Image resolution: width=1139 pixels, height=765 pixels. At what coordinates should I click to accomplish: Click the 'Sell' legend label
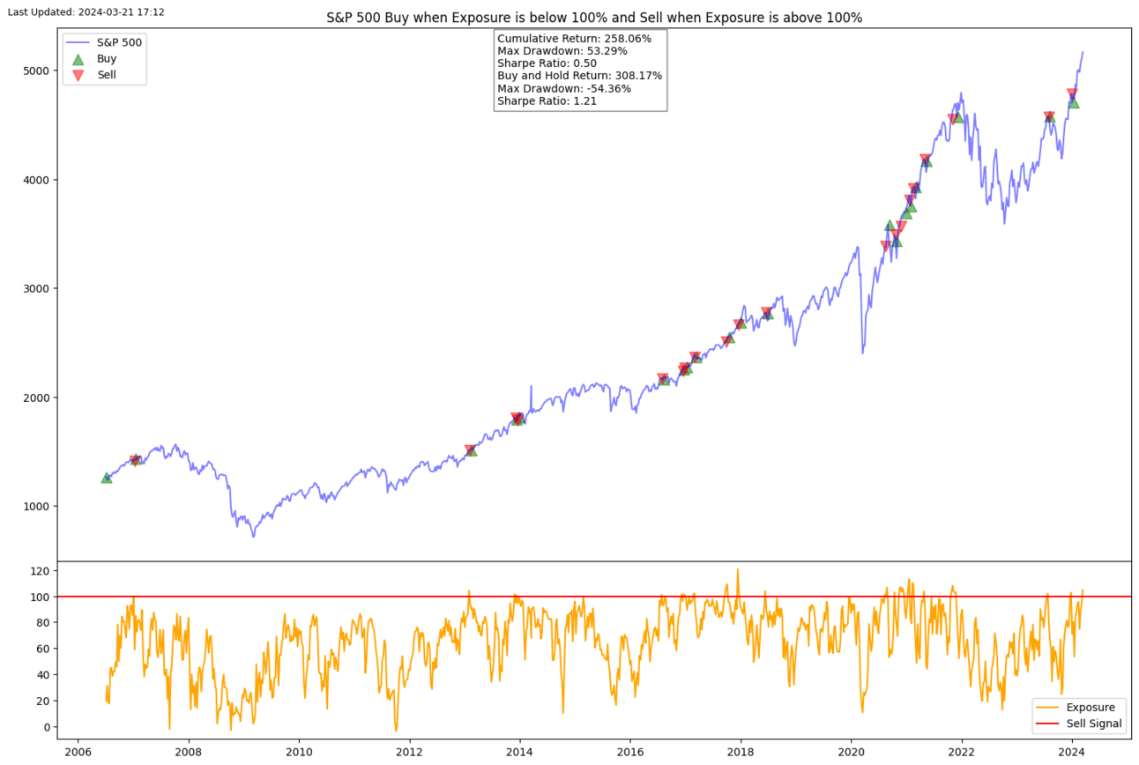pyautogui.click(x=107, y=76)
